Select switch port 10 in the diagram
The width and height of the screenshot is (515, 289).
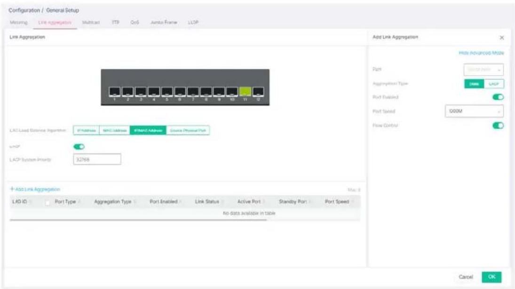[x=232, y=92]
